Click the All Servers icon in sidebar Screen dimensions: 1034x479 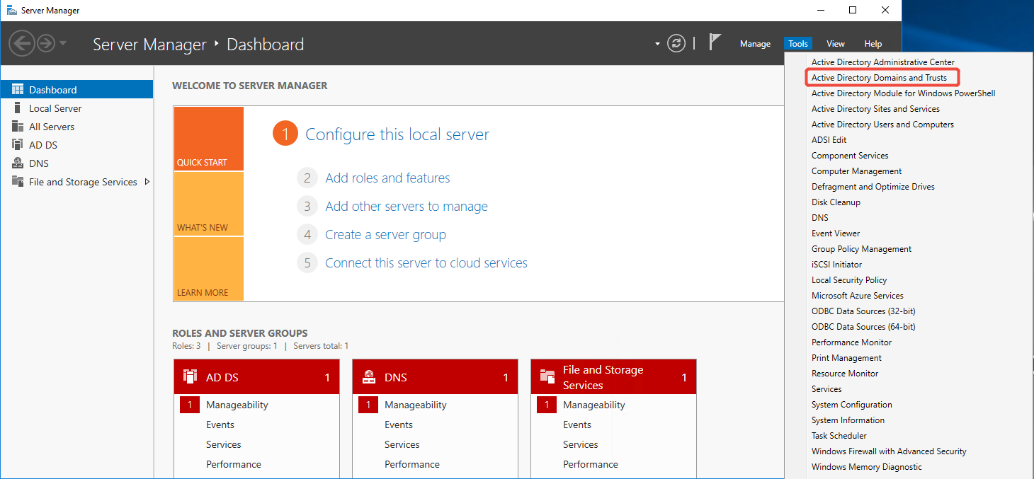point(18,127)
